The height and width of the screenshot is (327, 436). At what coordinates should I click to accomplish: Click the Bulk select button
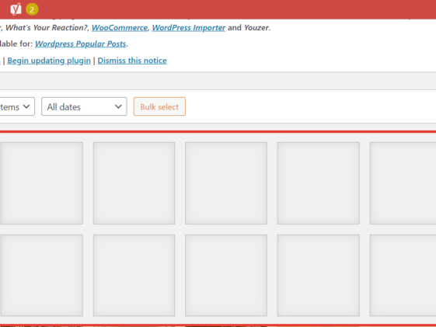tap(159, 106)
